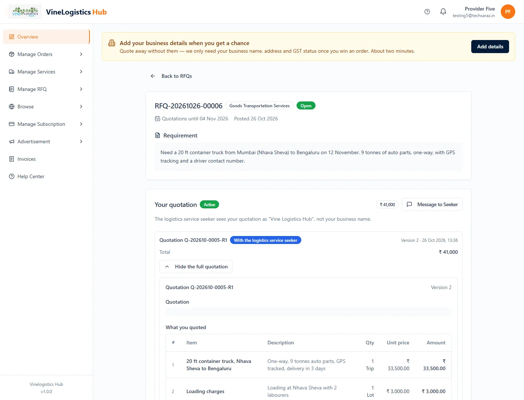This screenshot has height=400, width=524.
Task: Click the Message to Seeker button
Action: 432,204
